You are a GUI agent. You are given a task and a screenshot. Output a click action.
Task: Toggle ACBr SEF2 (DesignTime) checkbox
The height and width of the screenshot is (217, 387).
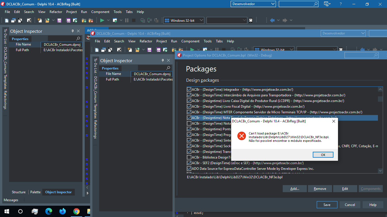(189, 163)
